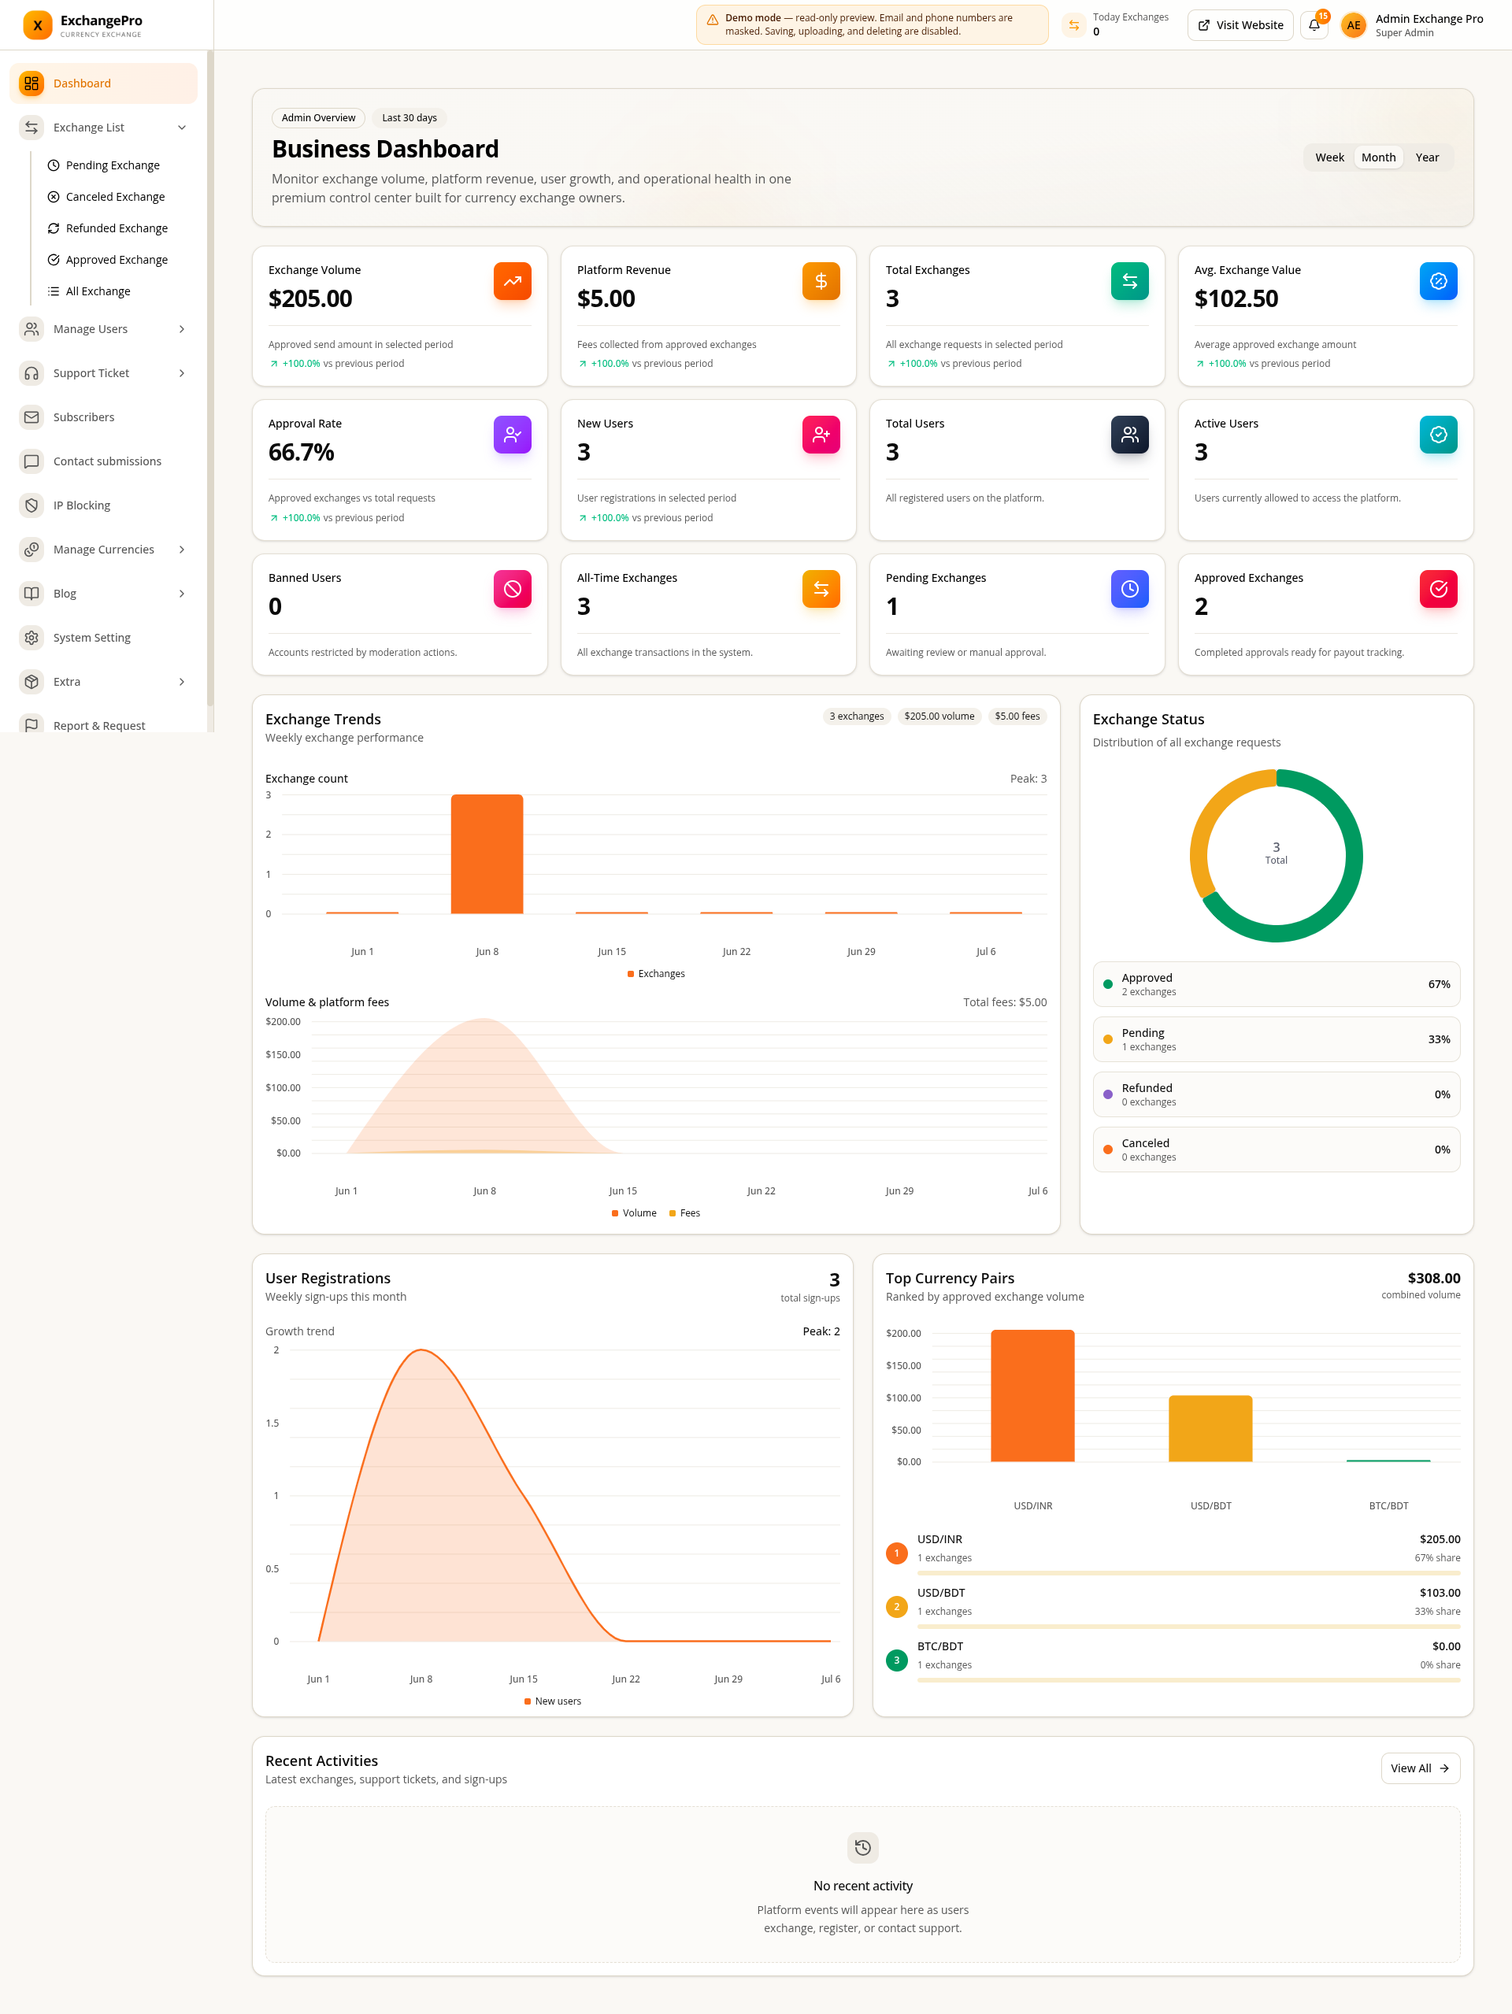Click the BTC/BDT ranked pair row
This screenshot has height=2014, width=1512.
[1173, 1660]
